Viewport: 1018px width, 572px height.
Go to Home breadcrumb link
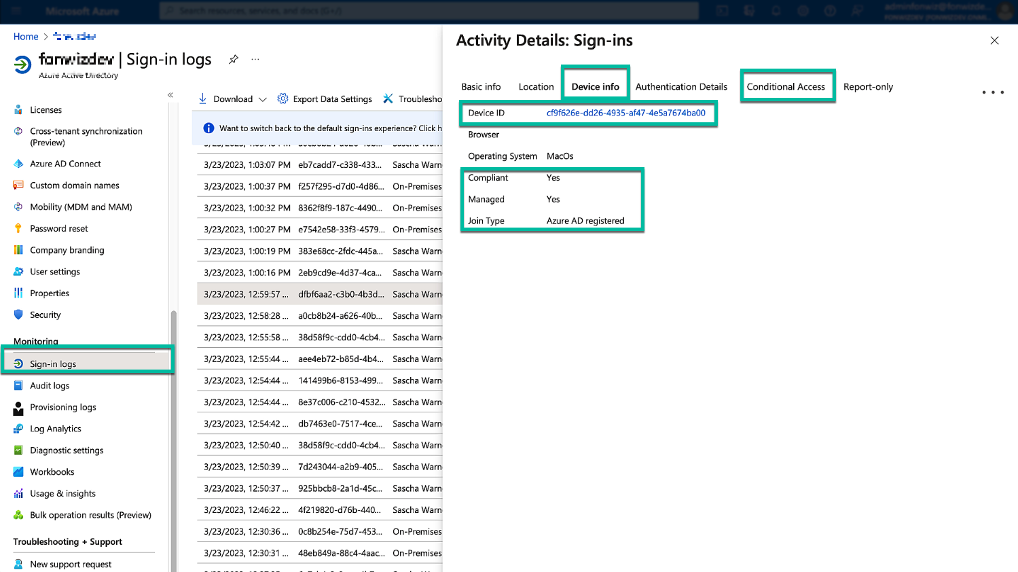tap(26, 37)
